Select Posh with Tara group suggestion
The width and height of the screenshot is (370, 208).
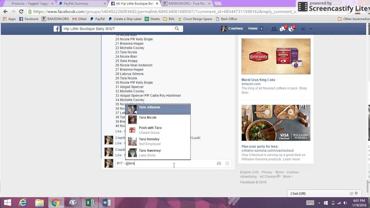tap(158, 130)
